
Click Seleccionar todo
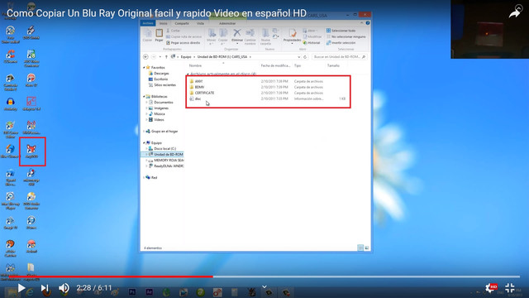(x=341, y=31)
